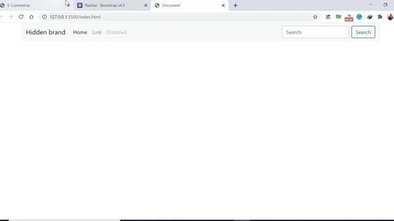The height and width of the screenshot is (221, 394).
Task: Open the extension with red NEW badge
Action: tap(349, 17)
